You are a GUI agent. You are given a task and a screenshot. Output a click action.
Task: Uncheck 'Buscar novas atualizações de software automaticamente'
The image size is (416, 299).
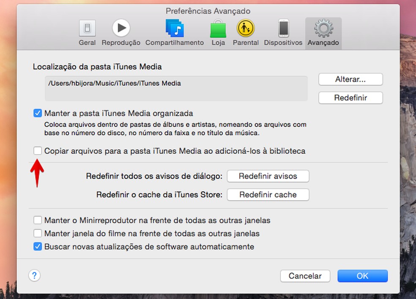point(37,246)
